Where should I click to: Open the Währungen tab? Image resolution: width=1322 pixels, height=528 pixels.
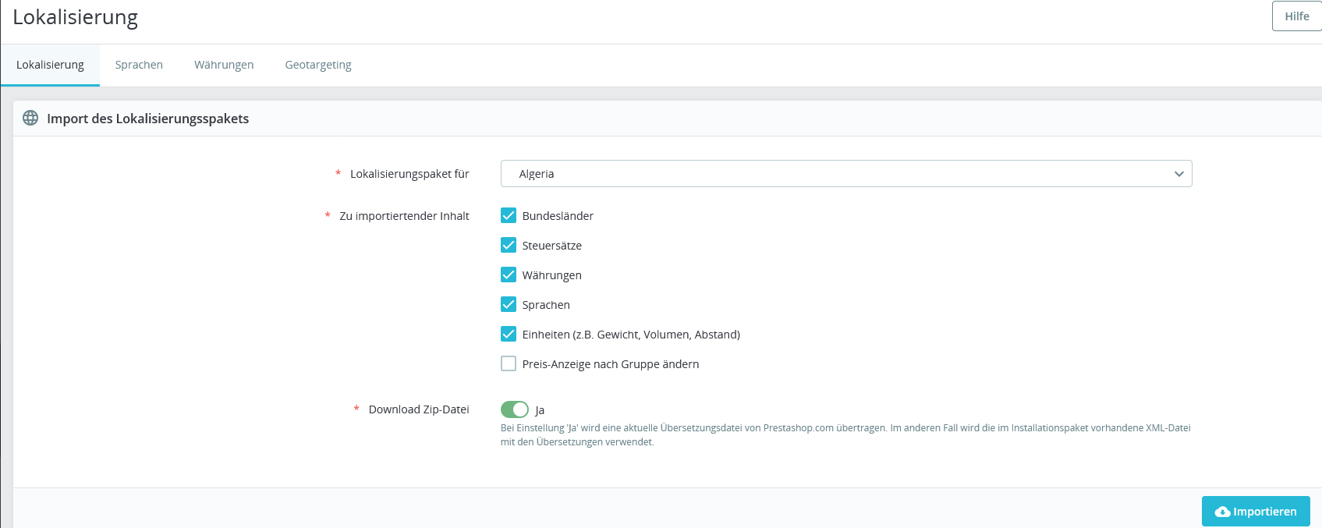tap(224, 65)
